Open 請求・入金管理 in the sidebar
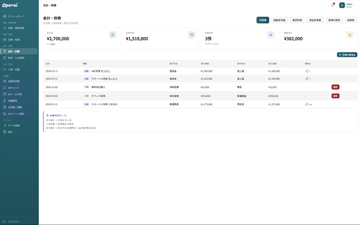This screenshot has width=360, height=225. pos(16,57)
